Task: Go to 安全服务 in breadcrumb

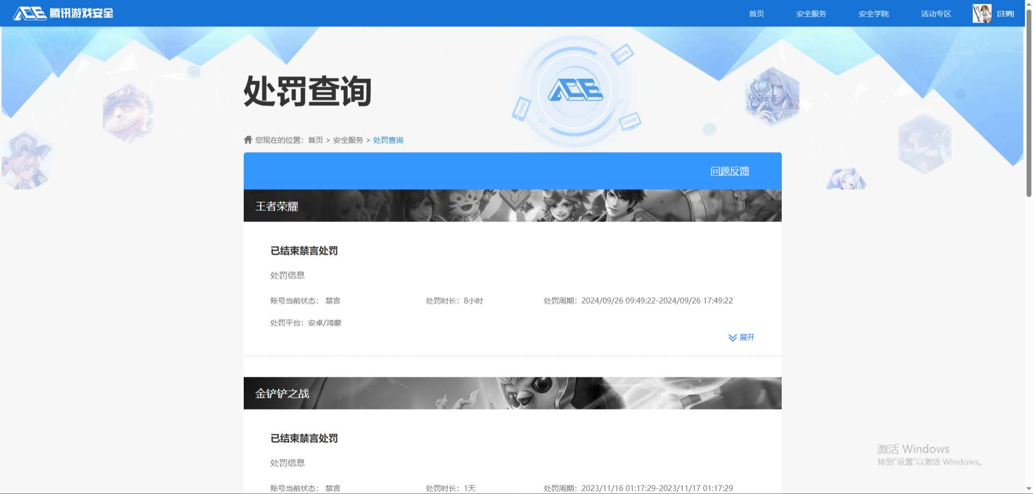Action: (x=348, y=140)
